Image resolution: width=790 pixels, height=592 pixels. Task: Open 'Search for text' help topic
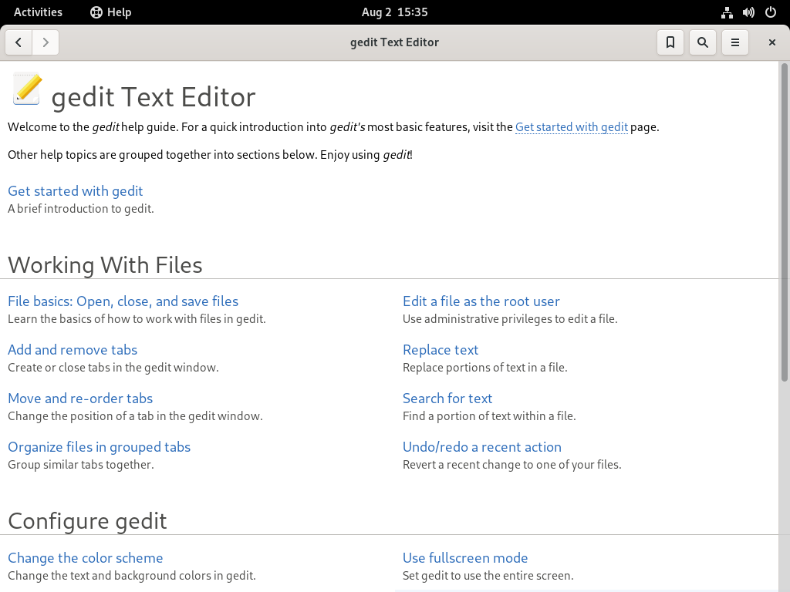447,399
